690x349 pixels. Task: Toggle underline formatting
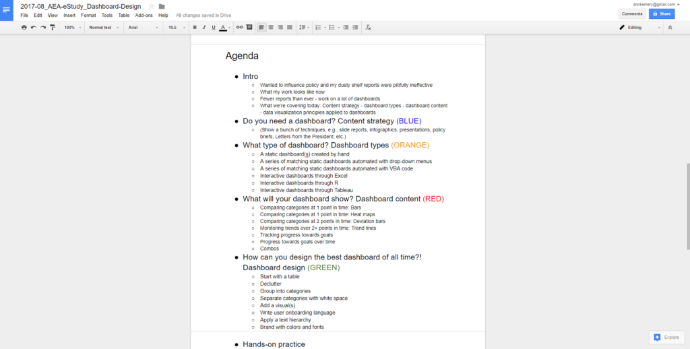point(214,28)
